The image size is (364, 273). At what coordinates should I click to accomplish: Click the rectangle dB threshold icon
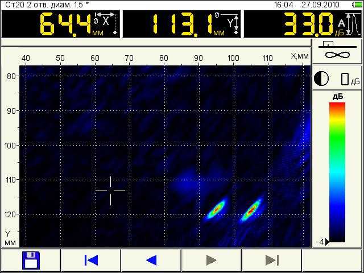pyautogui.click(x=345, y=79)
